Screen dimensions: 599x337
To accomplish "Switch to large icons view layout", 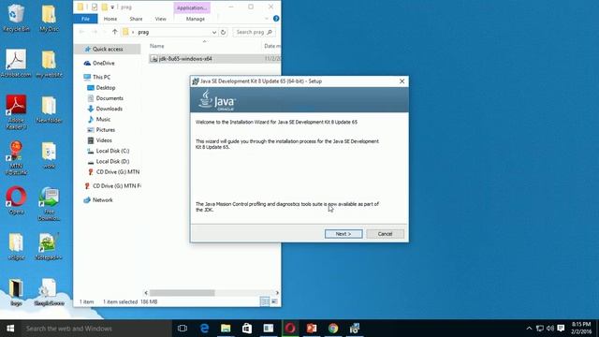I will pyautogui.click(x=274, y=301).
